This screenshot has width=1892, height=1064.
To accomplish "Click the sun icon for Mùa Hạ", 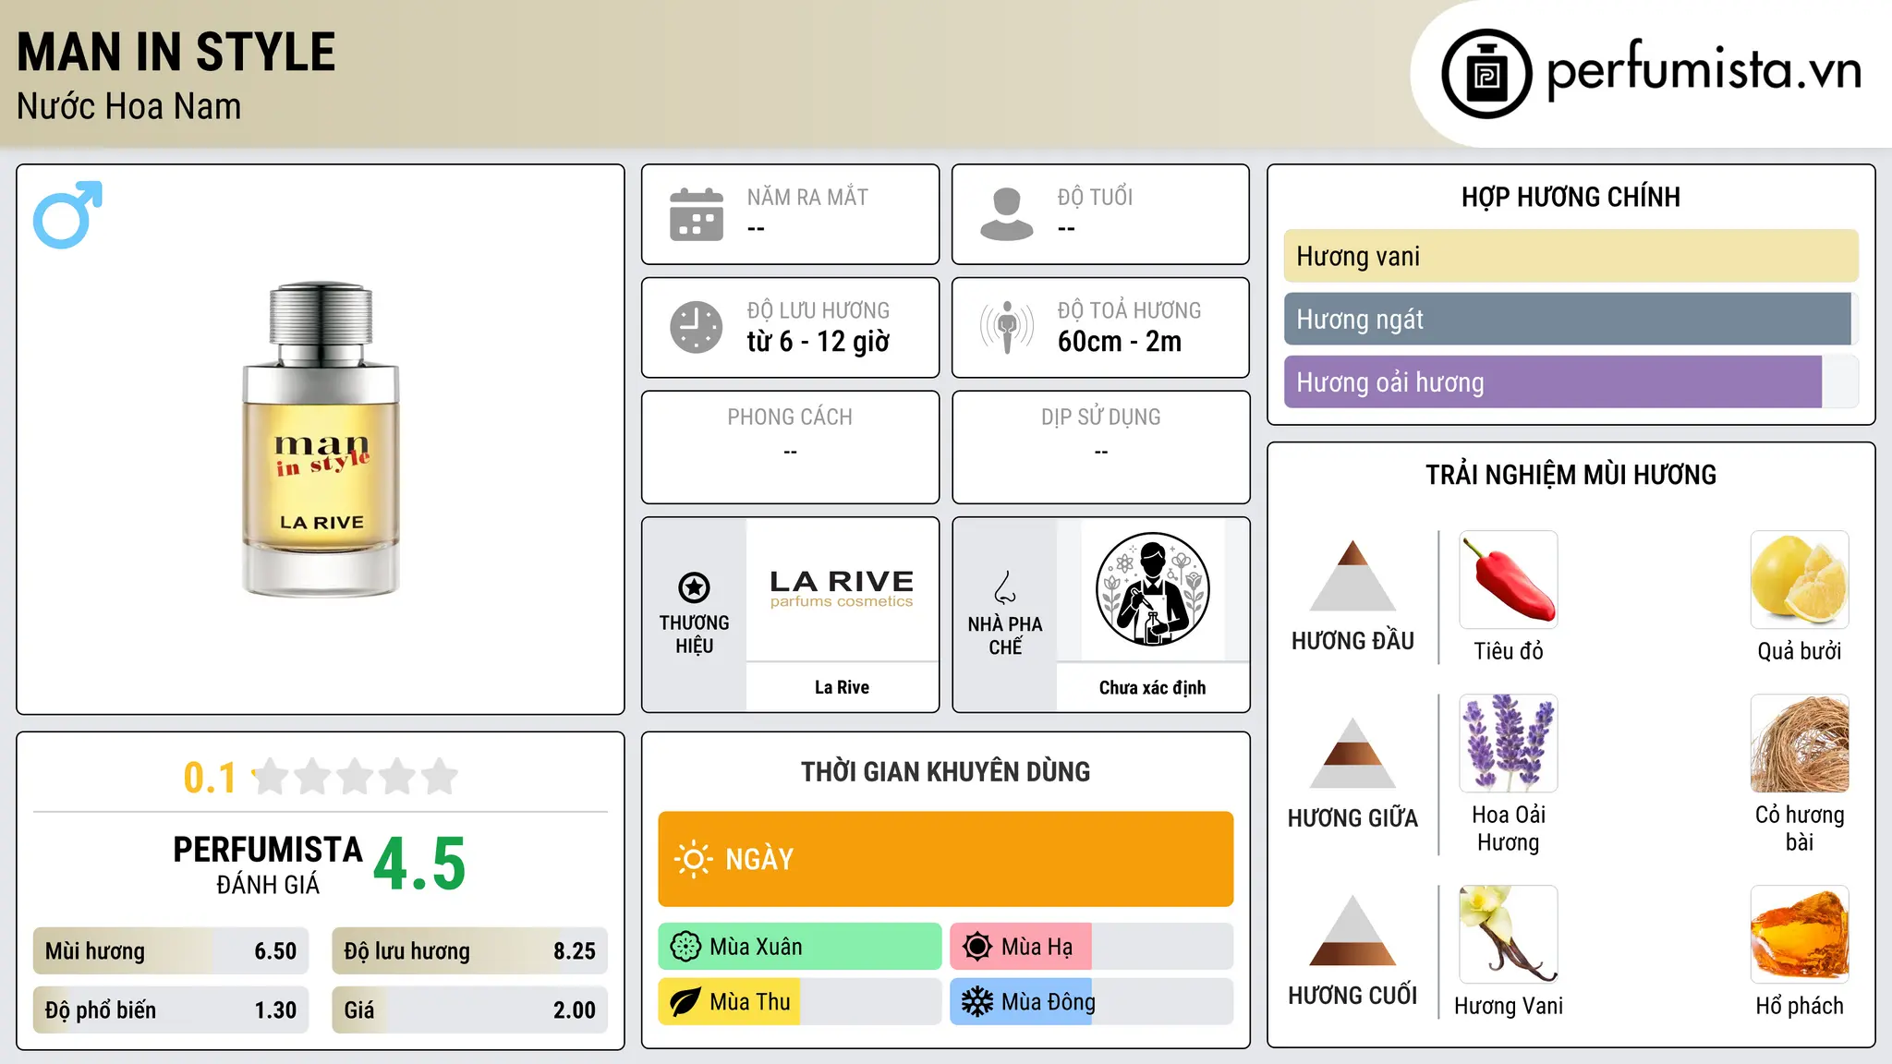I will click(x=977, y=947).
